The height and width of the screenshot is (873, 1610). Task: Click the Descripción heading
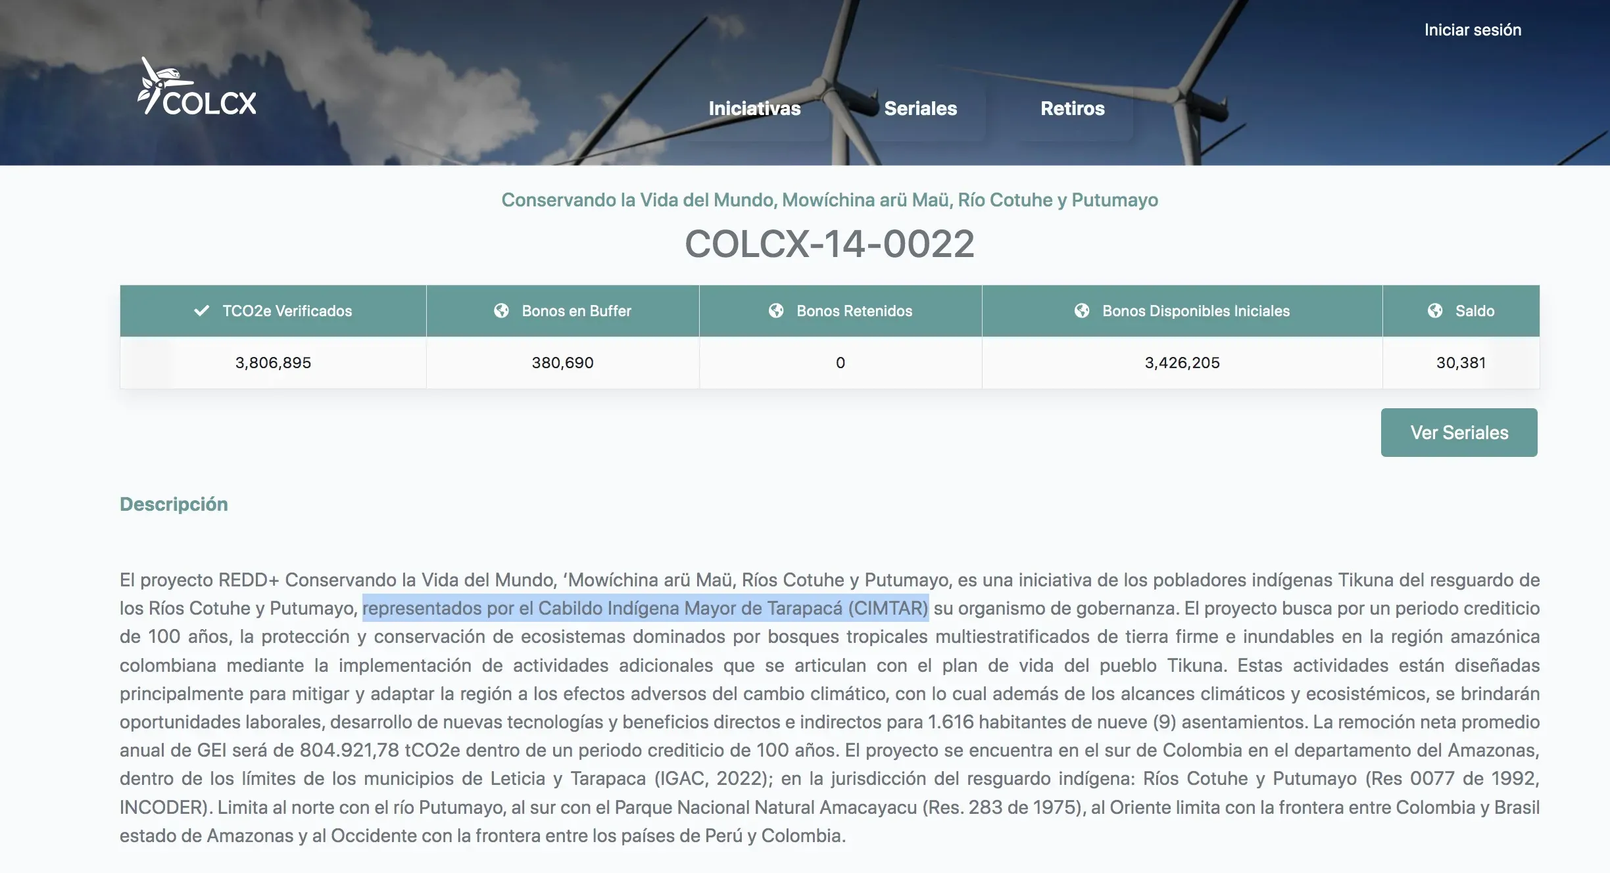pyautogui.click(x=174, y=504)
